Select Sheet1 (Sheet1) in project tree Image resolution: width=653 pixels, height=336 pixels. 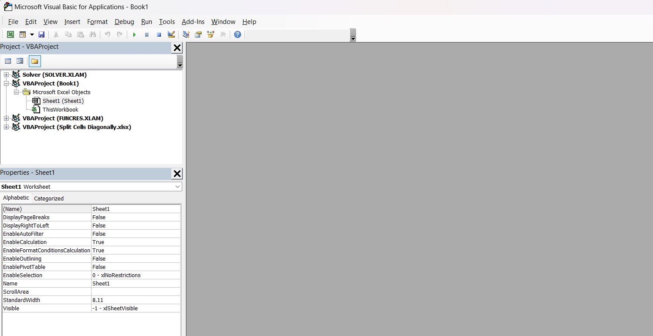tap(63, 101)
